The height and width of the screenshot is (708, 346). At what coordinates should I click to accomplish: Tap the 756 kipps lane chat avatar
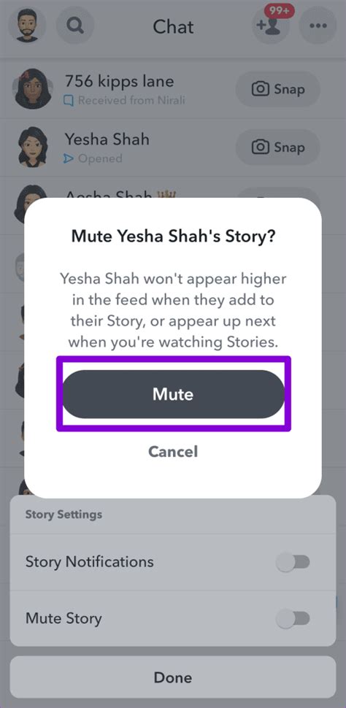pos(31,89)
